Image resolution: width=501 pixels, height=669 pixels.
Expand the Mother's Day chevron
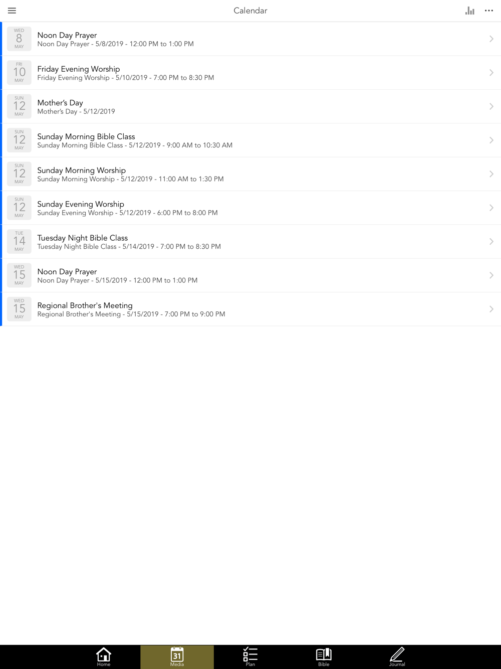pos(491,106)
